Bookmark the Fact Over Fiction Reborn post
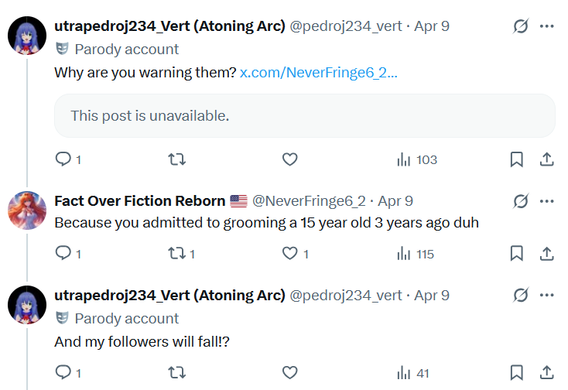The height and width of the screenshot is (390, 568). (x=517, y=254)
